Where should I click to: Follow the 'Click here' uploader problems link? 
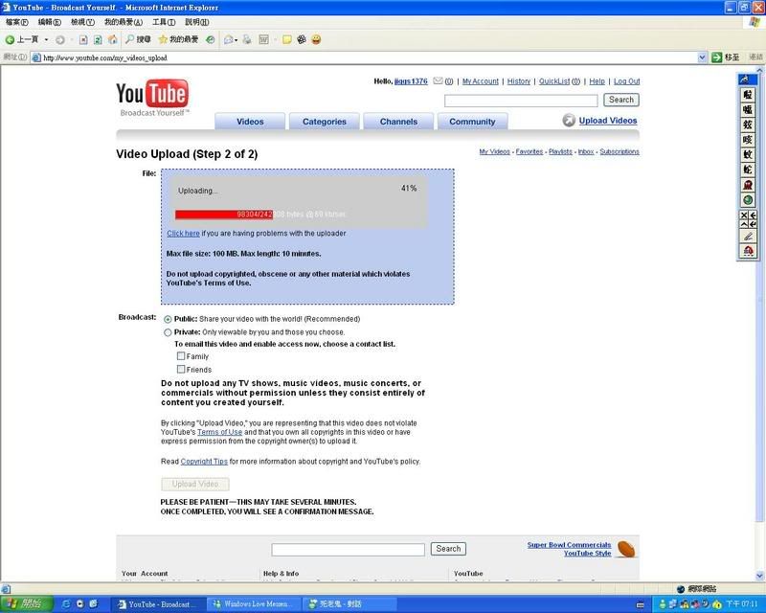tap(183, 233)
